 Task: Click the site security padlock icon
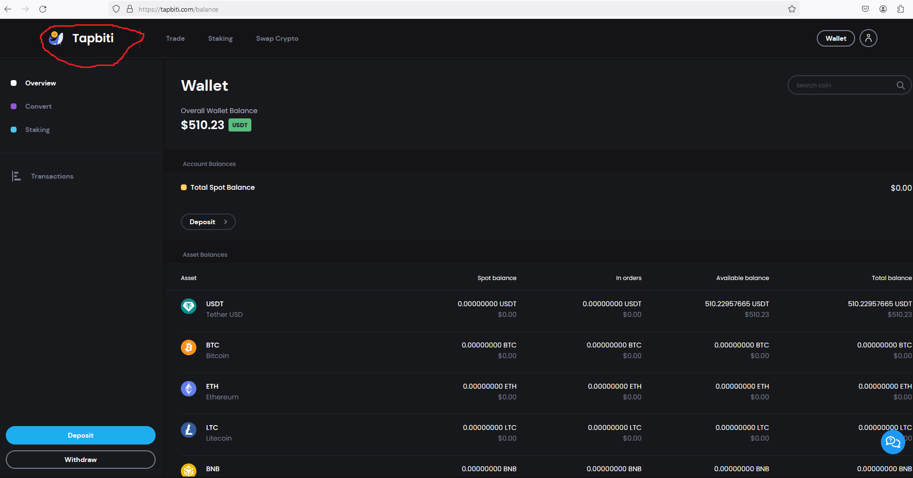130,9
